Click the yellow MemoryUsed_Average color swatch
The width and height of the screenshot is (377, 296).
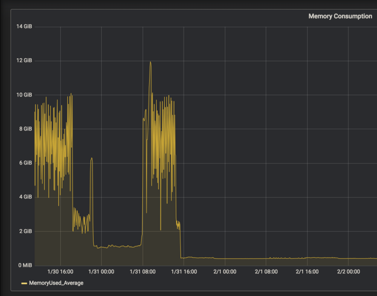pos(24,283)
